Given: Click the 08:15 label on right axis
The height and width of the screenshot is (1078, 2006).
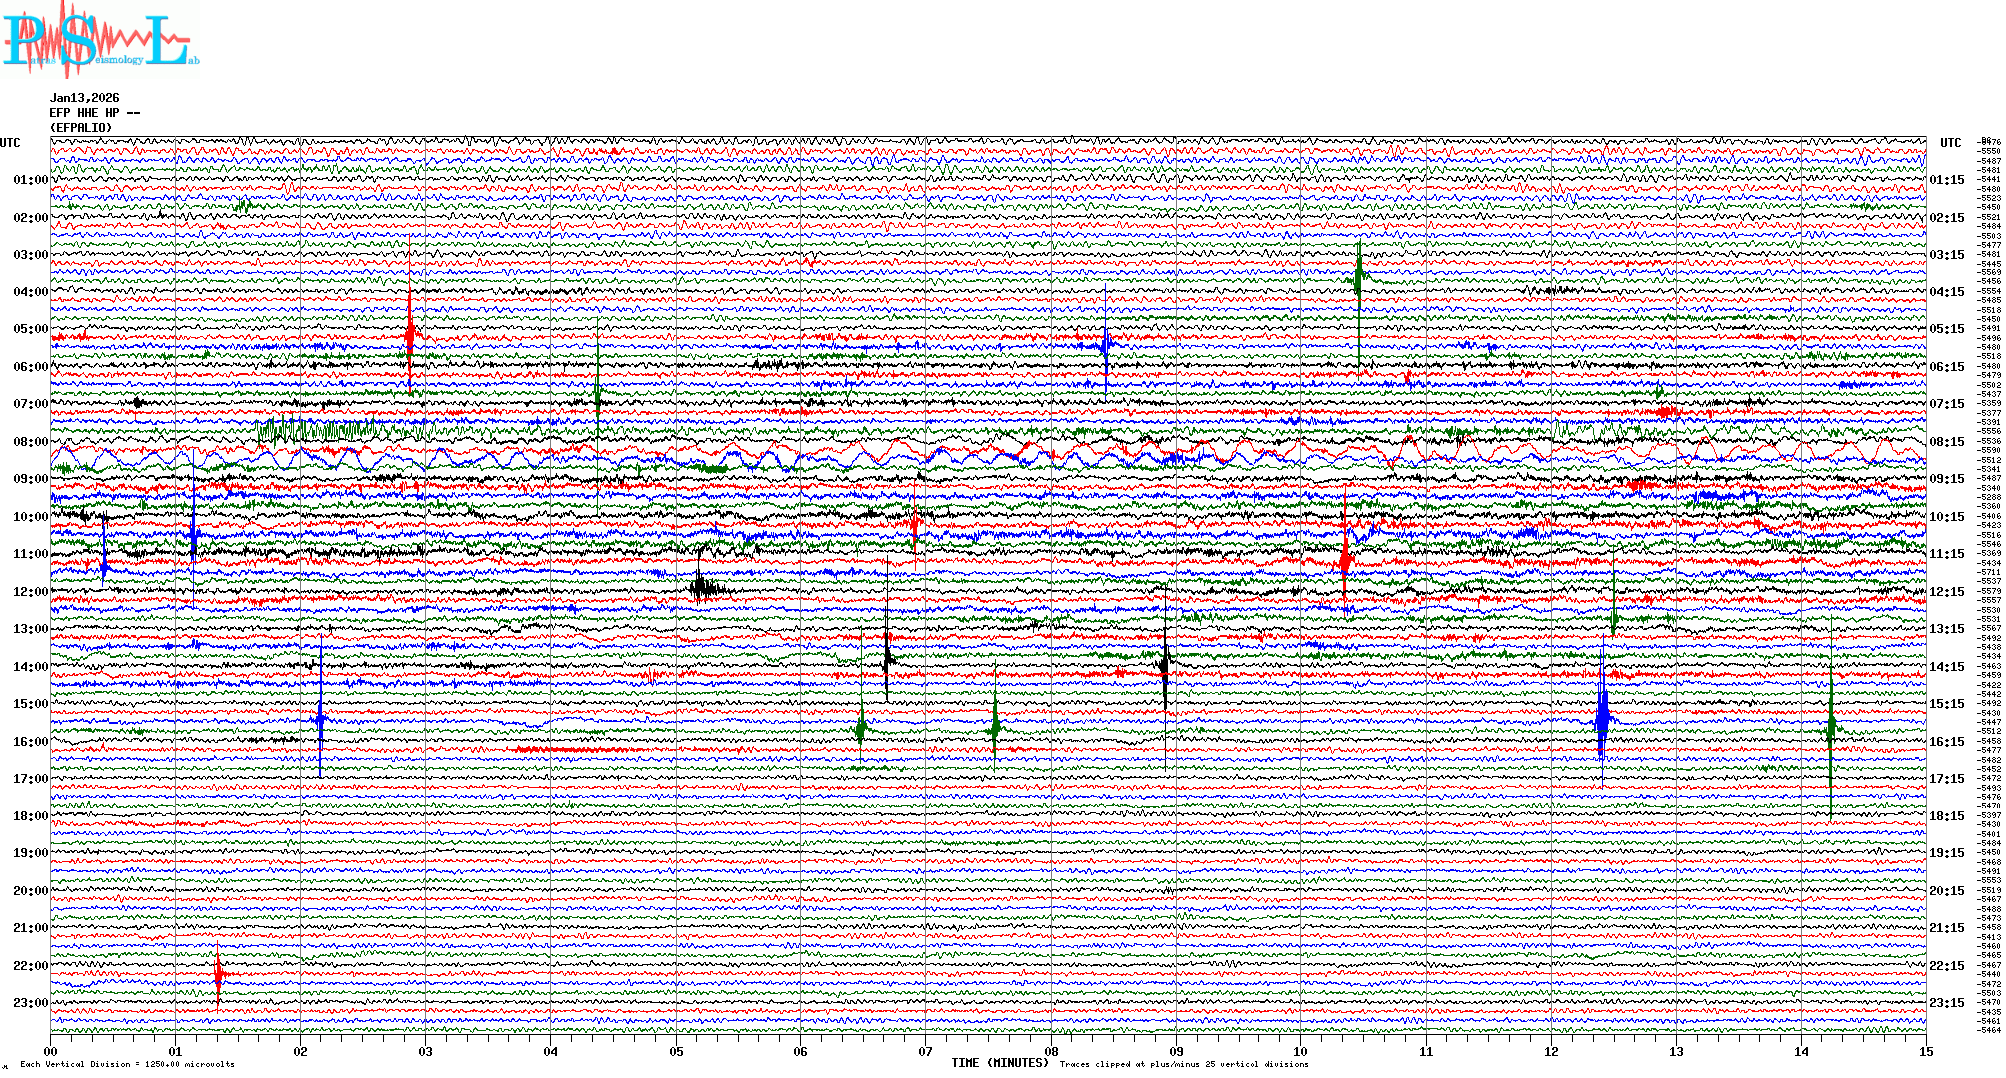Looking at the screenshot, I should (1946, 442).
